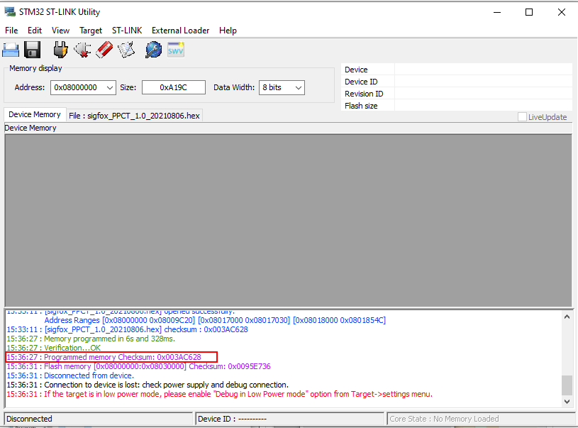Minimize the ST-LINK Utility window
The image size is (578, 428).
[x=497, y=12]
